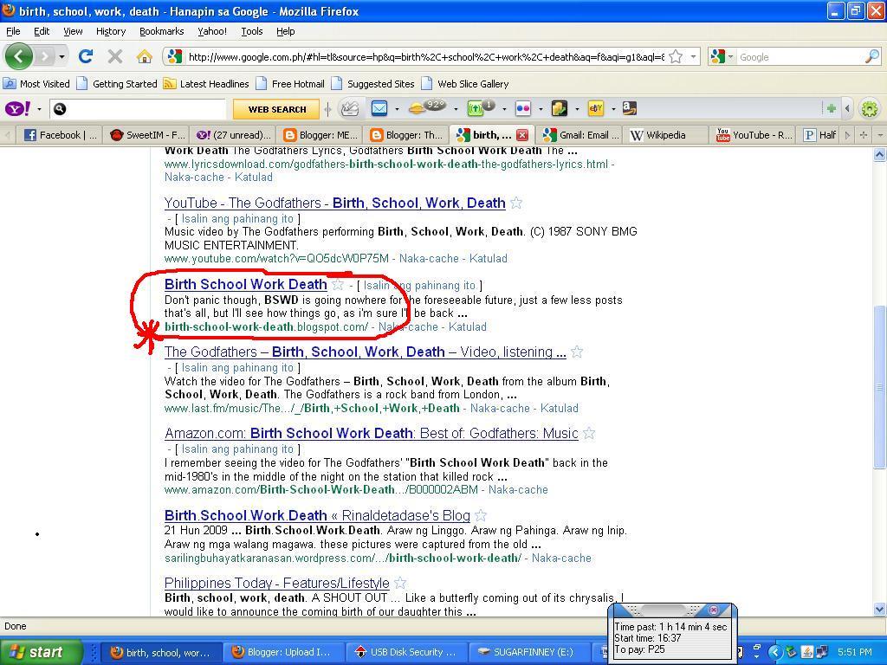Open Amazon icon on Yahoo toolbar
Image resolution: width=887 pixels, height=665 pixels.
coord(630,108)
